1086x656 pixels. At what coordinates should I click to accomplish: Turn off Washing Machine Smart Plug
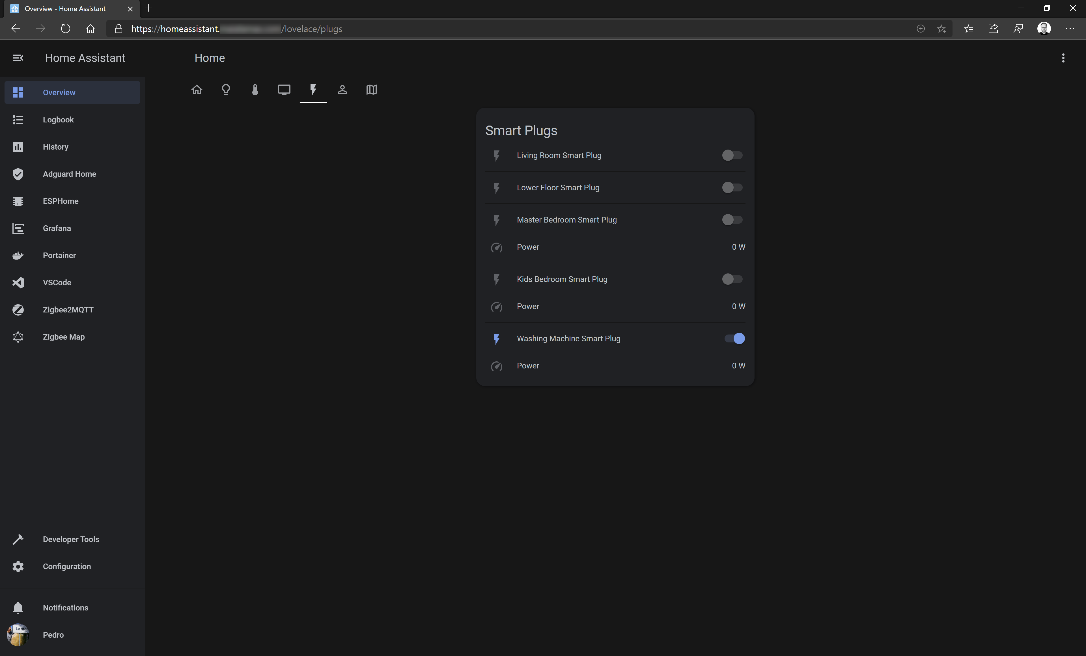point(734,338)
